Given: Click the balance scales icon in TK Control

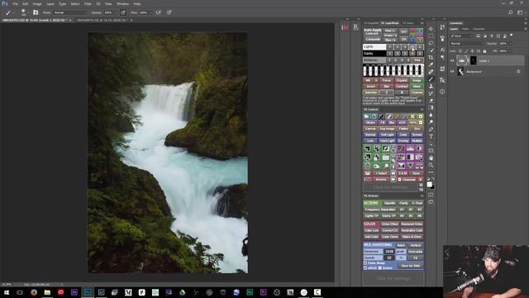Looking at the screenshot, I should (x=419, y=166).
